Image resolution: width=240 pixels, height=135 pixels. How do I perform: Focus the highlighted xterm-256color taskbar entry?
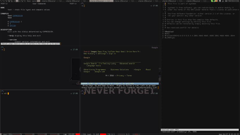pos(101,1)
